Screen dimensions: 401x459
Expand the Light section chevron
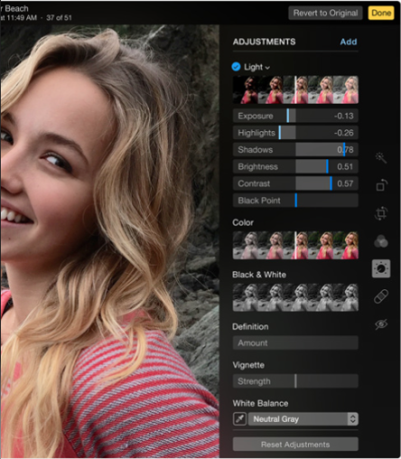click(267, 68)
